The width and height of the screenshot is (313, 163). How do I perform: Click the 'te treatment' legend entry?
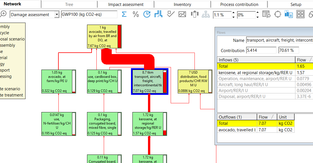coord(12,95)
